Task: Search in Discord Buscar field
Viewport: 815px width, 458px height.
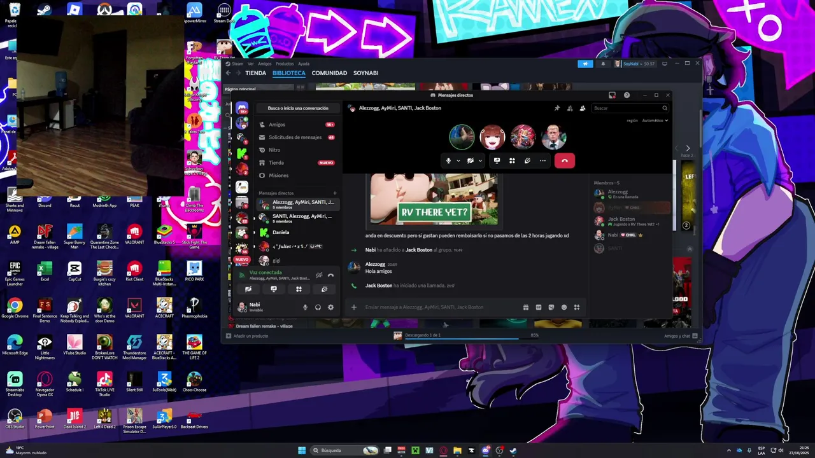Action: pyautogui.click(x=630, y=108)
